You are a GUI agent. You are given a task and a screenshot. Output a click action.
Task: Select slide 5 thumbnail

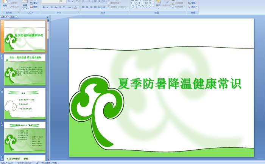25,158
